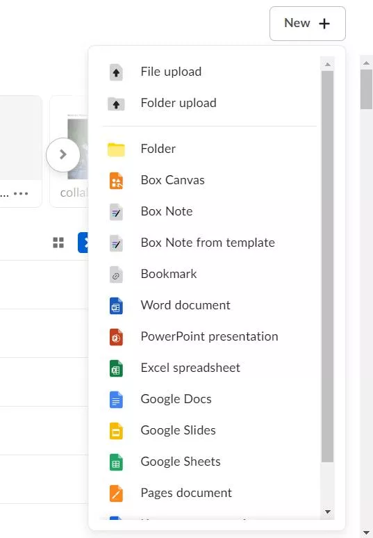This screenshot has width=373, height=538.
Task: Click the Google Docs icon
Action: [116, 400]
